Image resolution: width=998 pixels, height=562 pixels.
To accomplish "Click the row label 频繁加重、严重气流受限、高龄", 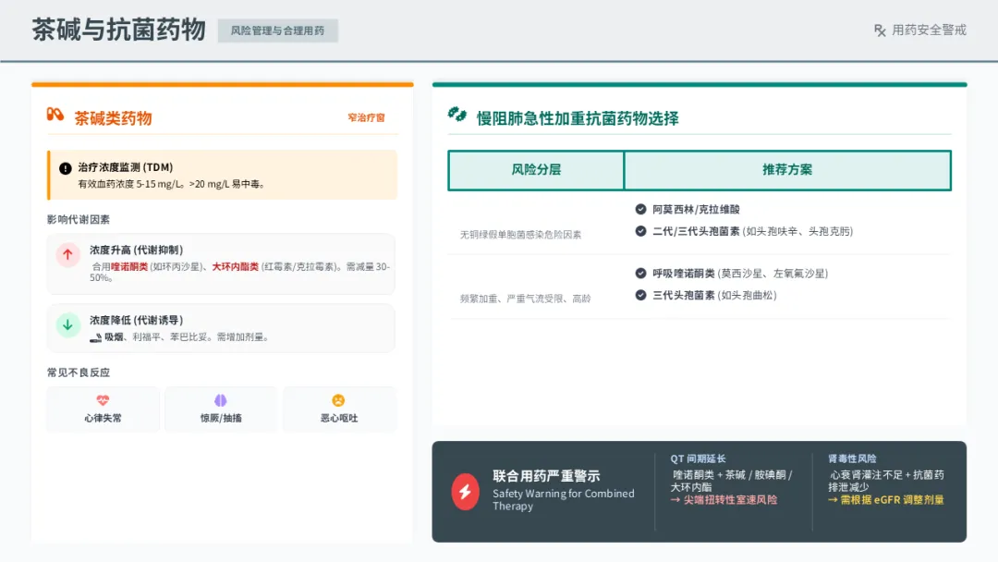I will click(x=525, y=299).
